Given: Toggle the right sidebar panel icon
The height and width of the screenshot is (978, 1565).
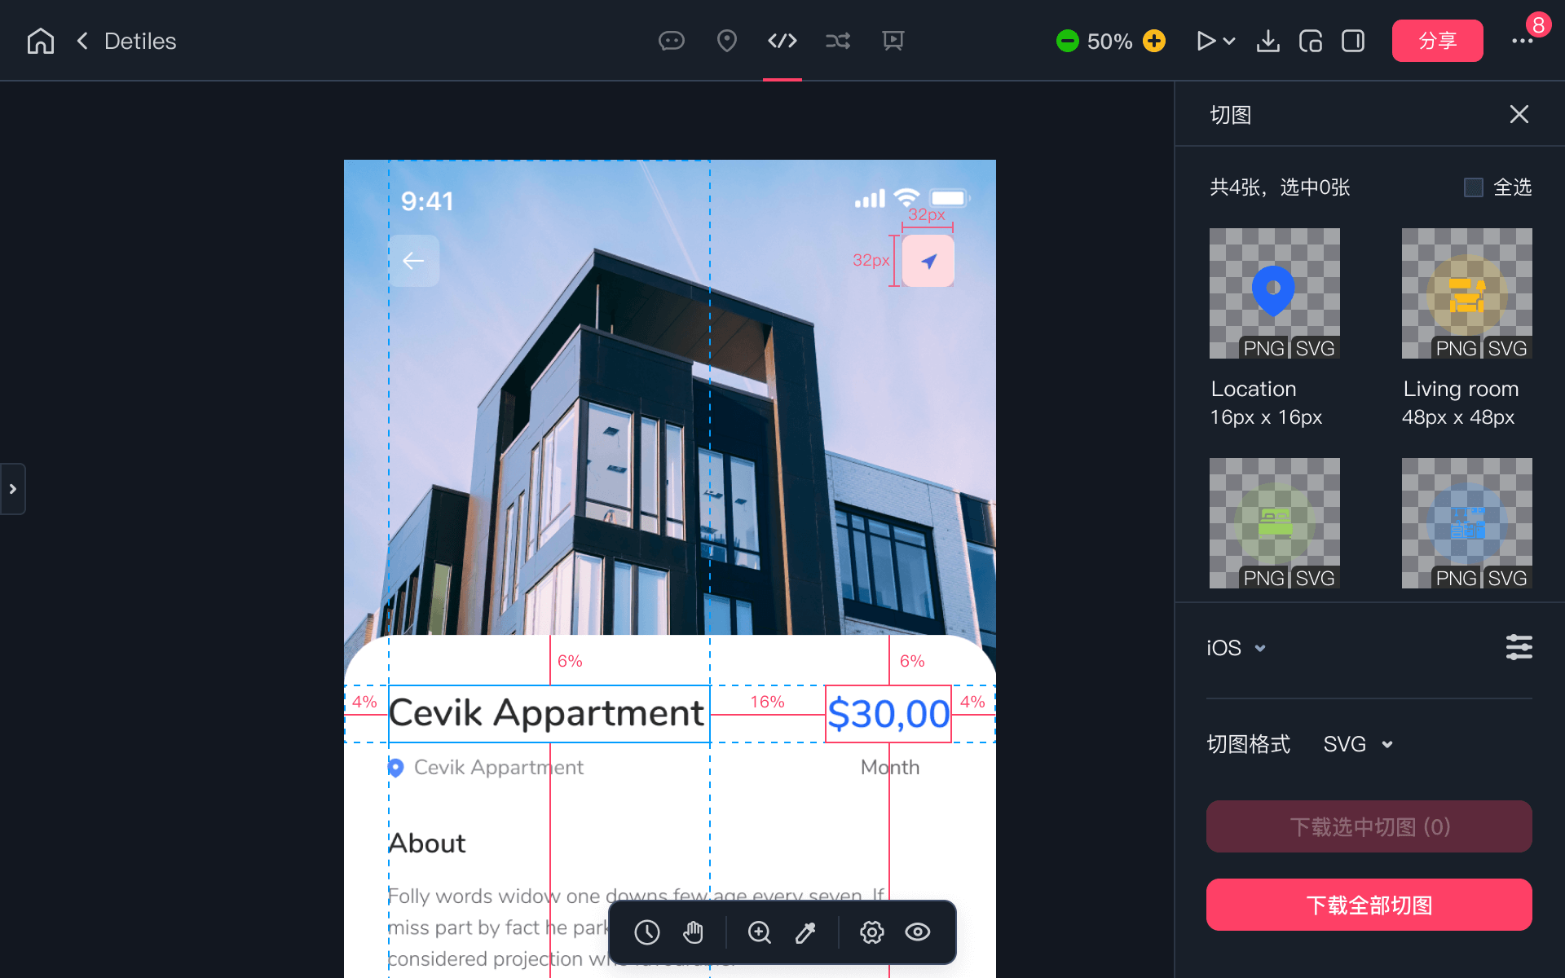Looking at the screenshot, I should click(x=1353, y=41).
